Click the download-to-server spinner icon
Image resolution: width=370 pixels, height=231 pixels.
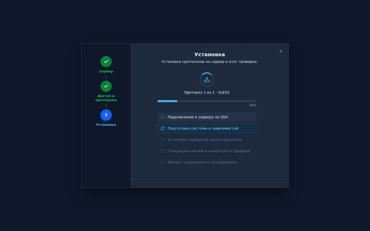coord(207,80)
